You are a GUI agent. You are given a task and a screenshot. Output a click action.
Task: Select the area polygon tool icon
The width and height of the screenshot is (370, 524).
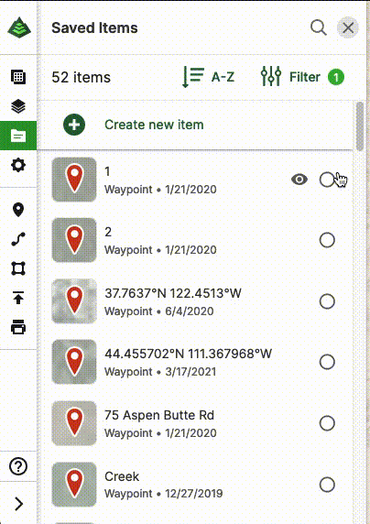18,268
